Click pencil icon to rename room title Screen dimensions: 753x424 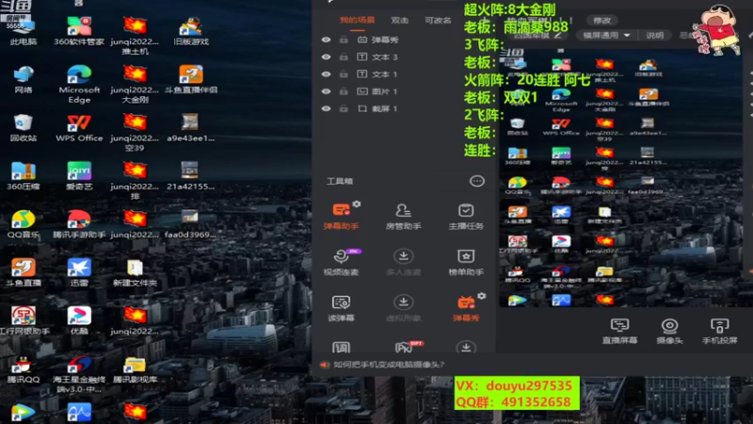[557, 35]
